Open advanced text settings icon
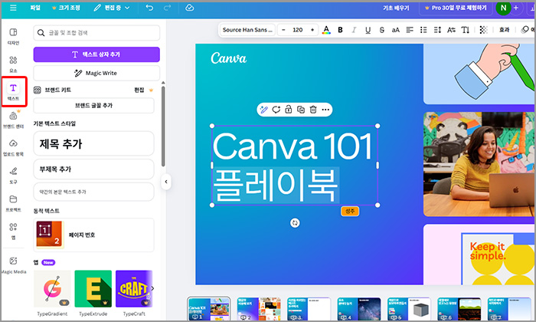This screenshot has width=536, height=322. point(451,30)
